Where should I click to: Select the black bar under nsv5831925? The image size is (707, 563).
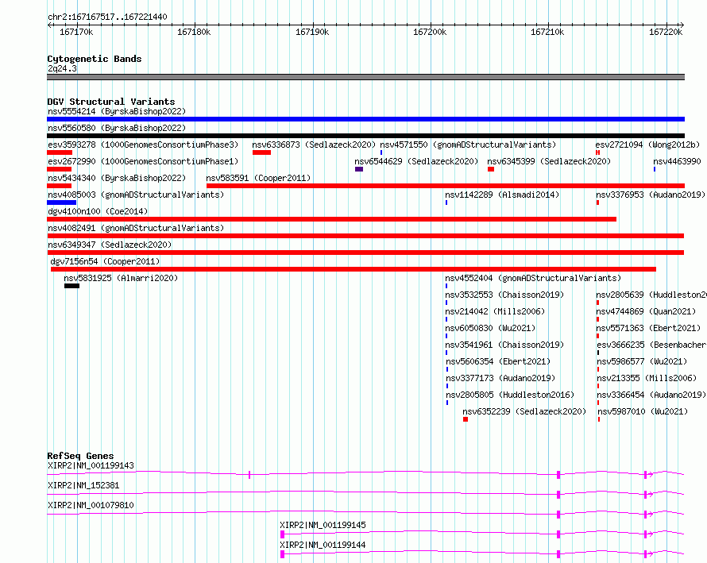pyautogui.click(x=71, y=286)
